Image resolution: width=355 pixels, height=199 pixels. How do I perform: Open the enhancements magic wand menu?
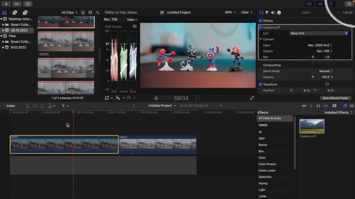click(119, 98)
